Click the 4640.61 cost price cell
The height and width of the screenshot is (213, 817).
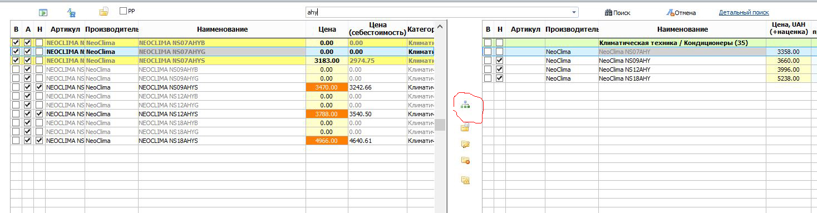377,141
